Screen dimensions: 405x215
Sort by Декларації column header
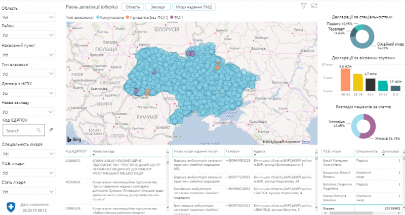tap(390, 151)
